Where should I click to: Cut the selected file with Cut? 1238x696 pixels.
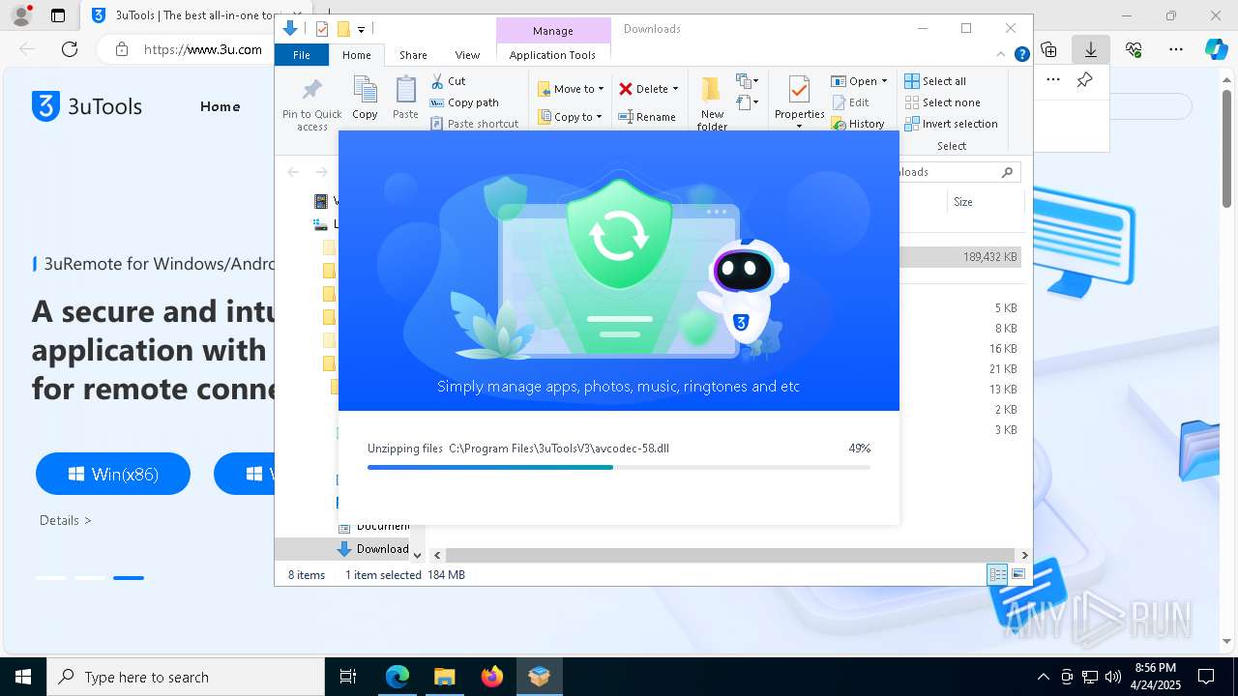coord(448,81)
